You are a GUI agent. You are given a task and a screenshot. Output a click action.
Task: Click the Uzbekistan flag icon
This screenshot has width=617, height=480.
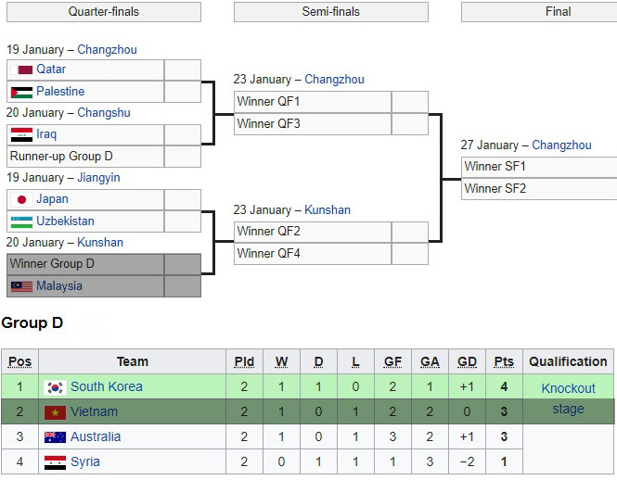click(x=21, y=221)
